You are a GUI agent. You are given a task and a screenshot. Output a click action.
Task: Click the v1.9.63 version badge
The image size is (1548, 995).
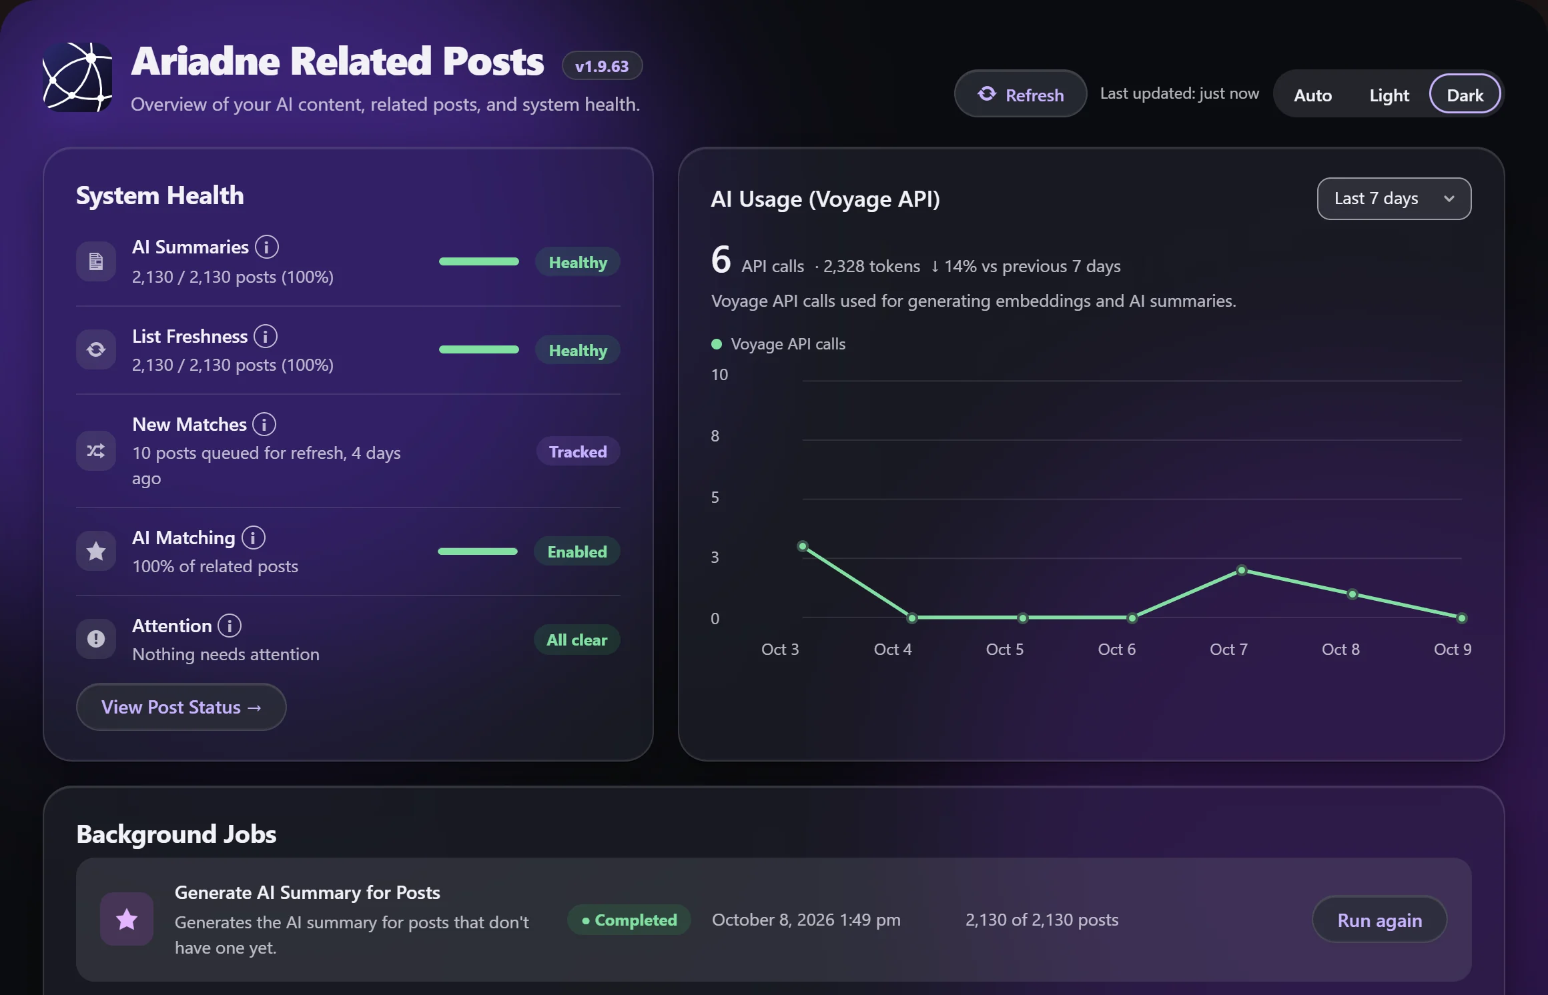[602, 66]
